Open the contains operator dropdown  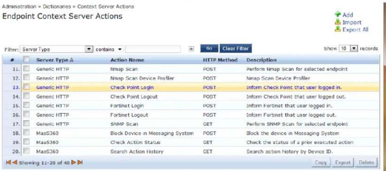[x=109, y=49]
